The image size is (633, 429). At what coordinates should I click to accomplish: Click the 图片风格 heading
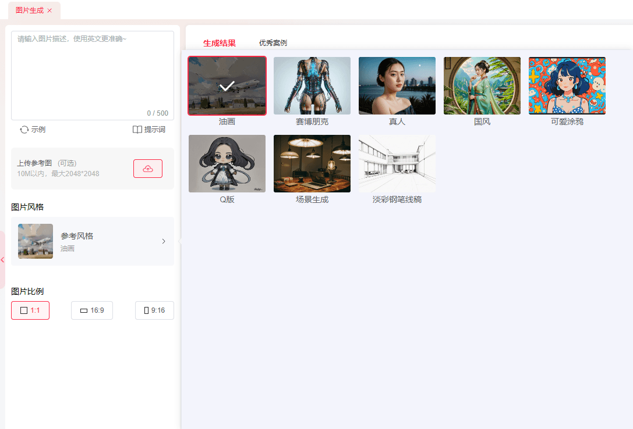pyautogui.click(x=27, y=207)
